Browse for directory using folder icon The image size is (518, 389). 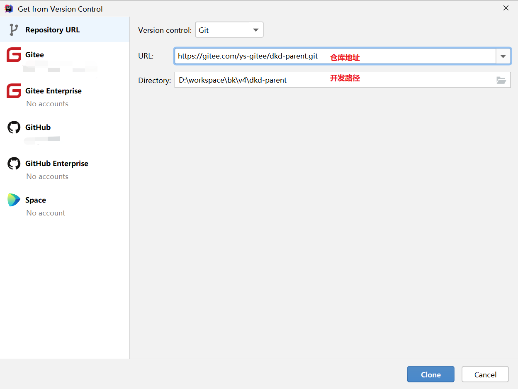pyautogui.click(x=501, y=80)
